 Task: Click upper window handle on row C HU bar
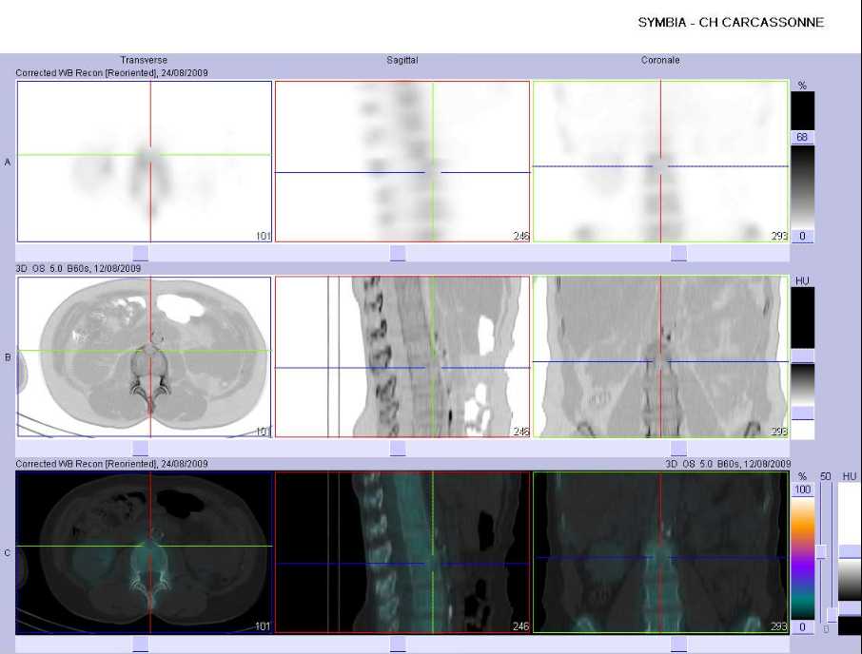point(850,552)
